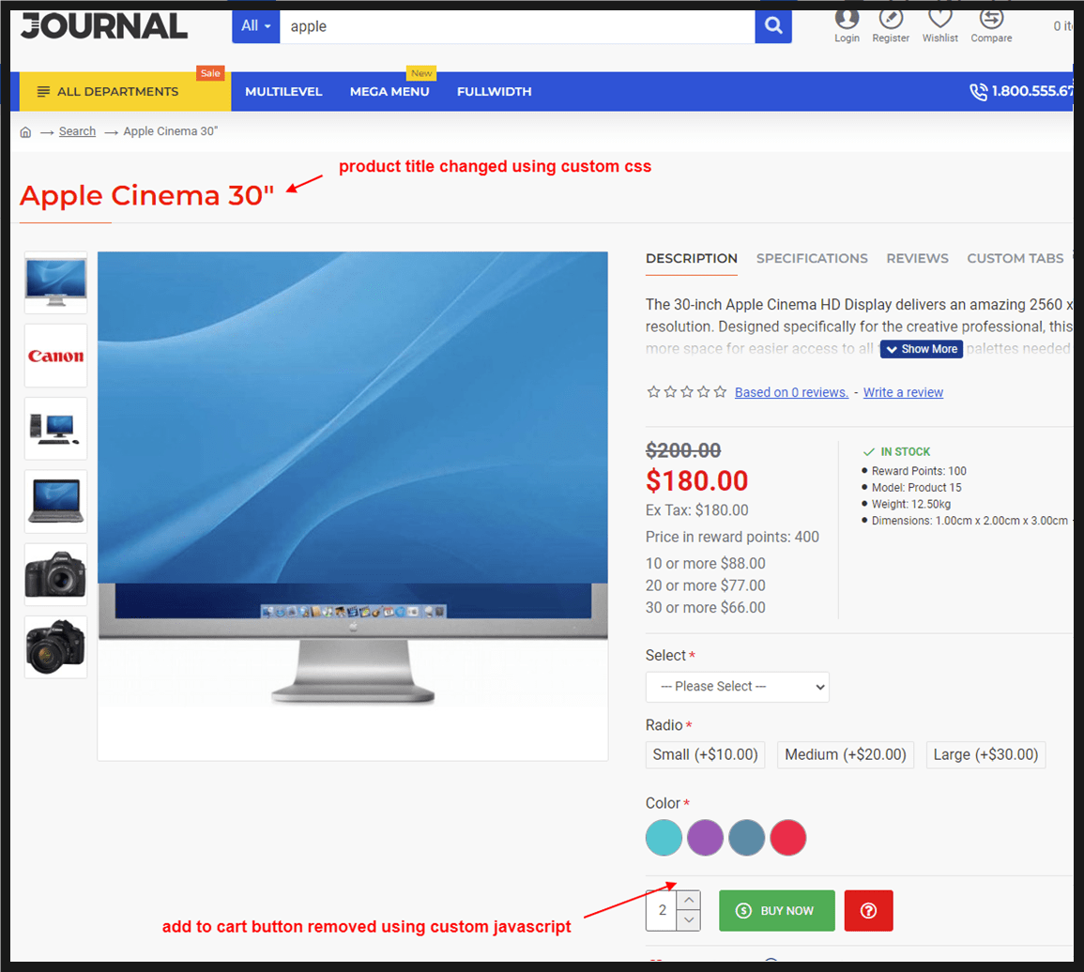The image size is (1084, 972).
Task: Click the magnifier search button
Action: tap(772, 26)
